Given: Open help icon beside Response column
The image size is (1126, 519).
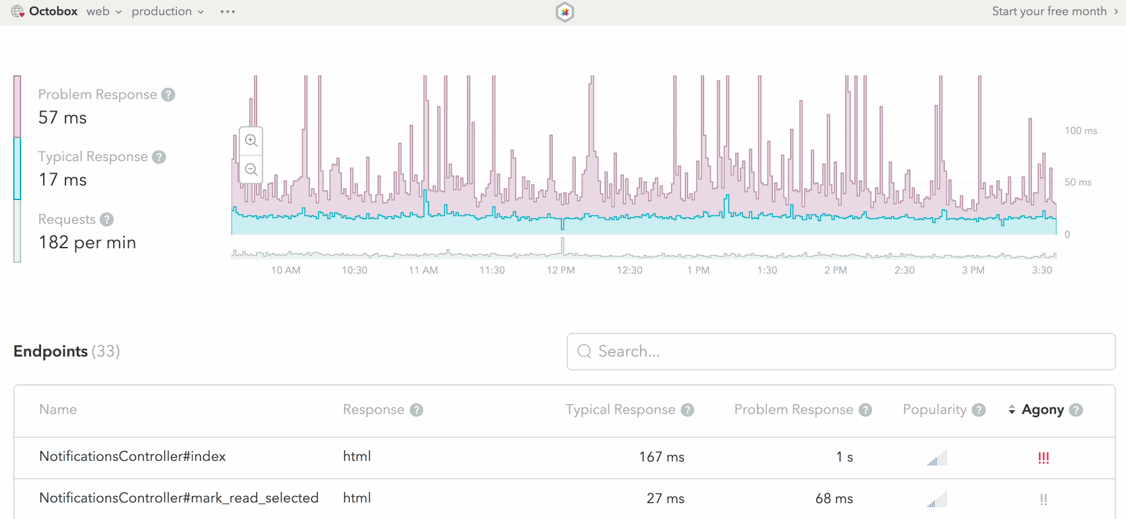Looking at the screenshot, I should [x=416, y=410].
